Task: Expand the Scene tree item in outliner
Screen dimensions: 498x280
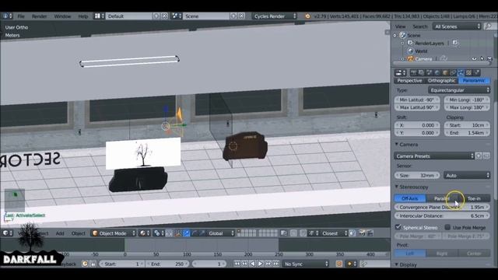Action: tap(395, 36)
